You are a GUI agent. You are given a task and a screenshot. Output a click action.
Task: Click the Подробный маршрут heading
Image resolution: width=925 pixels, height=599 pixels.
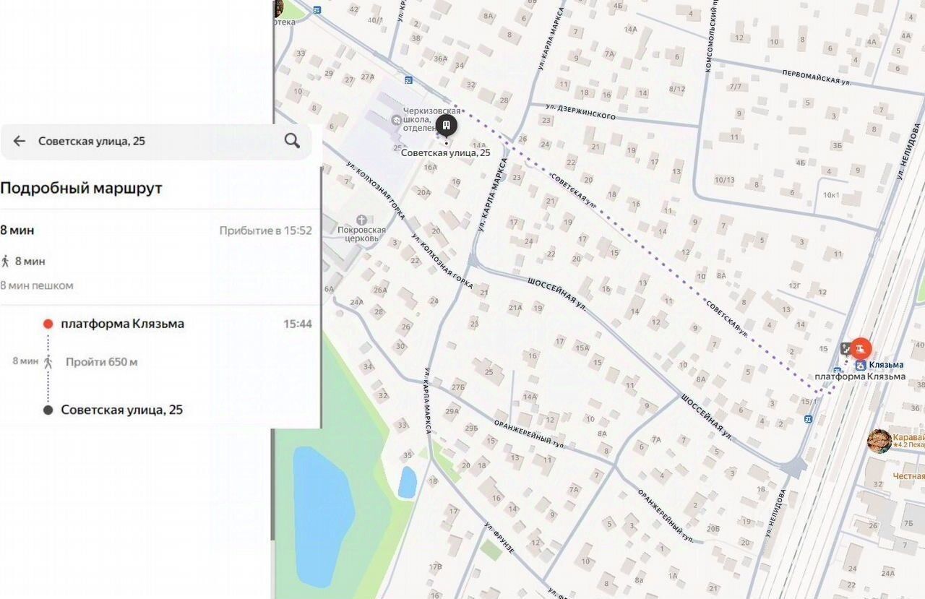[81, 188]
